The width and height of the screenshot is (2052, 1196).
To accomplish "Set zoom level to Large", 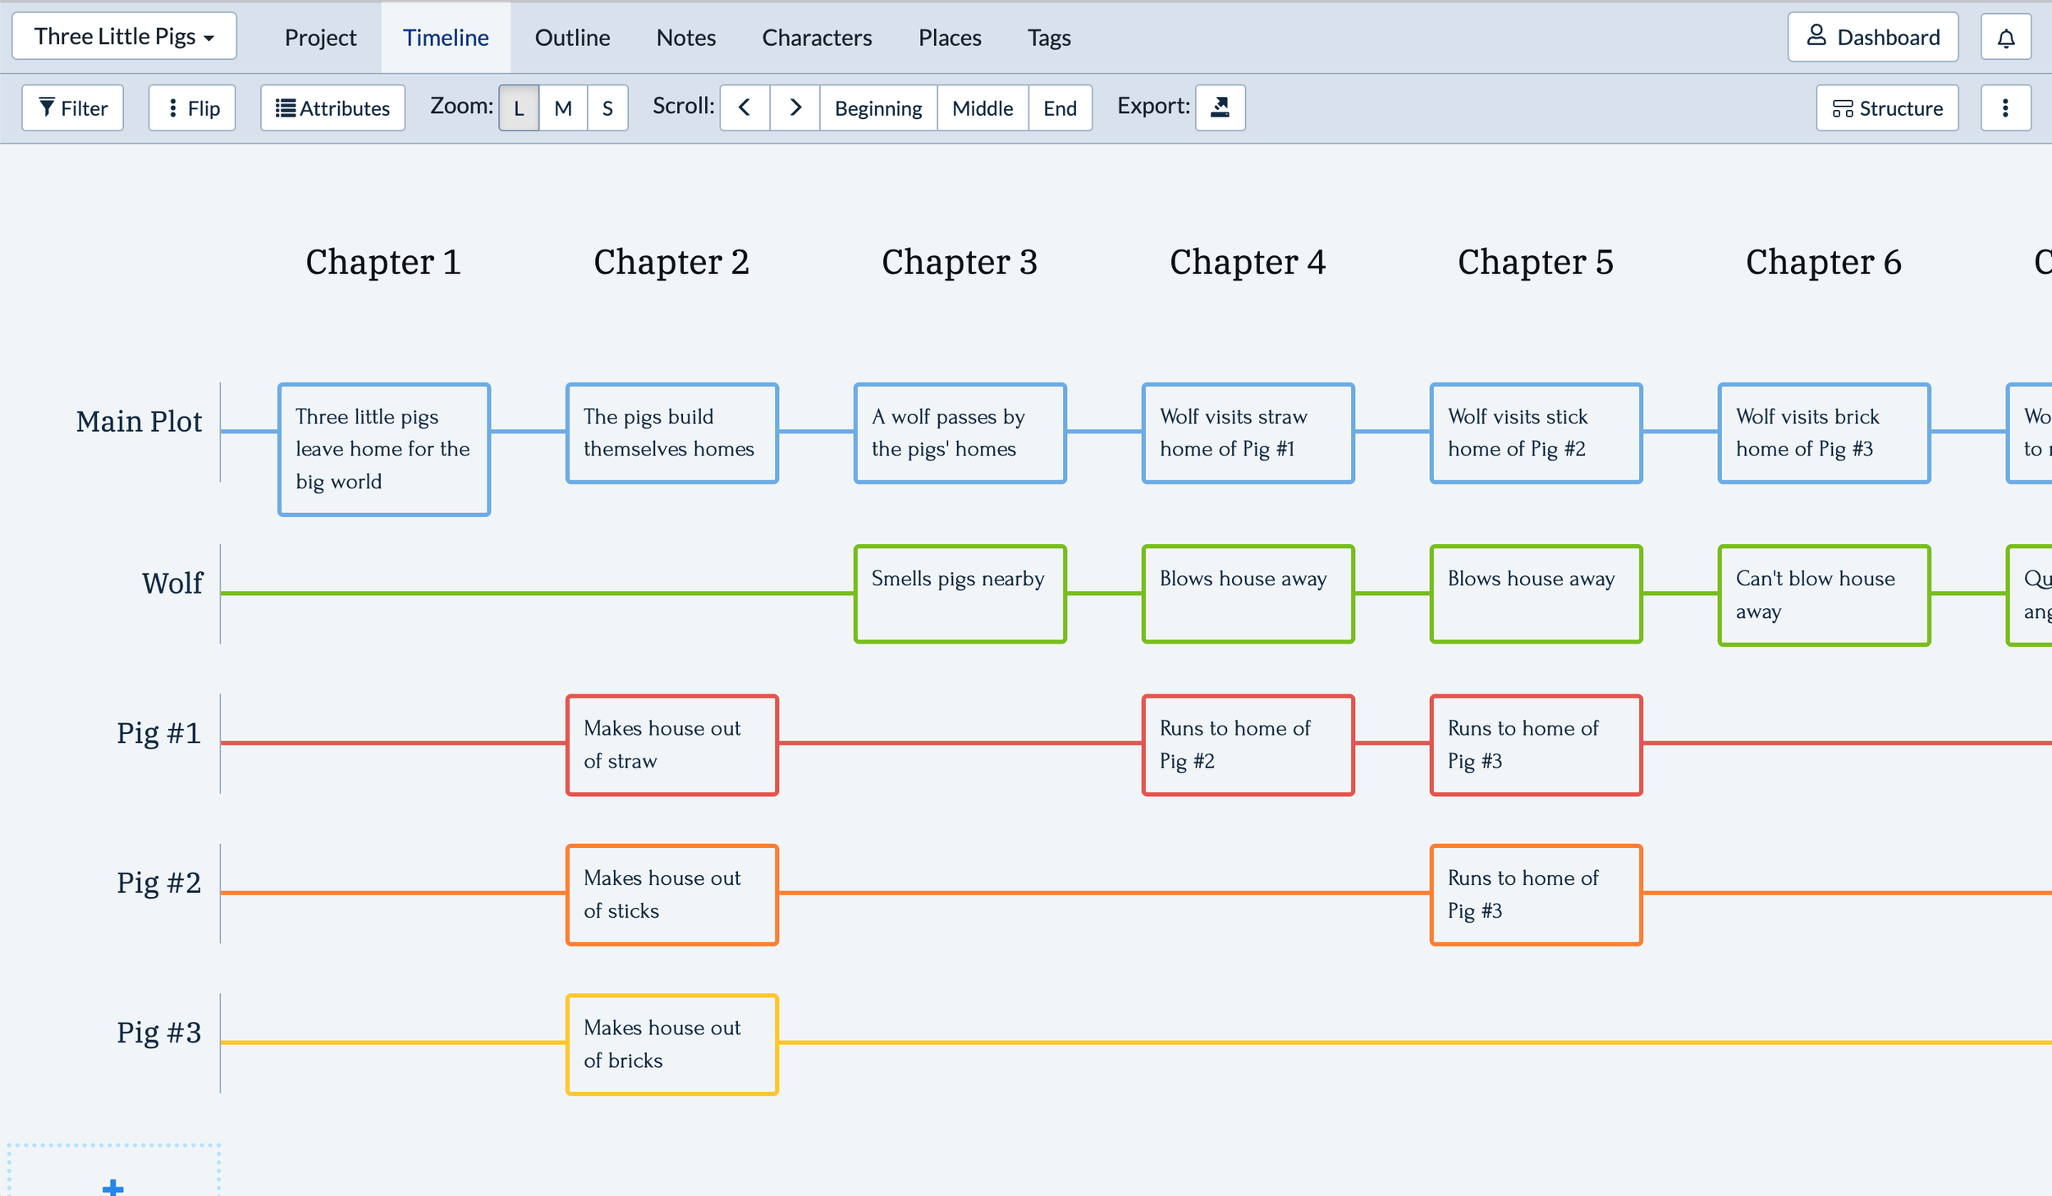I will click(x=519, y=108).
